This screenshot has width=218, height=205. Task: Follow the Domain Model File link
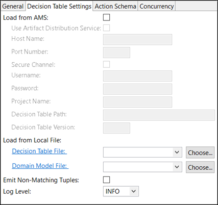(40, 166)
